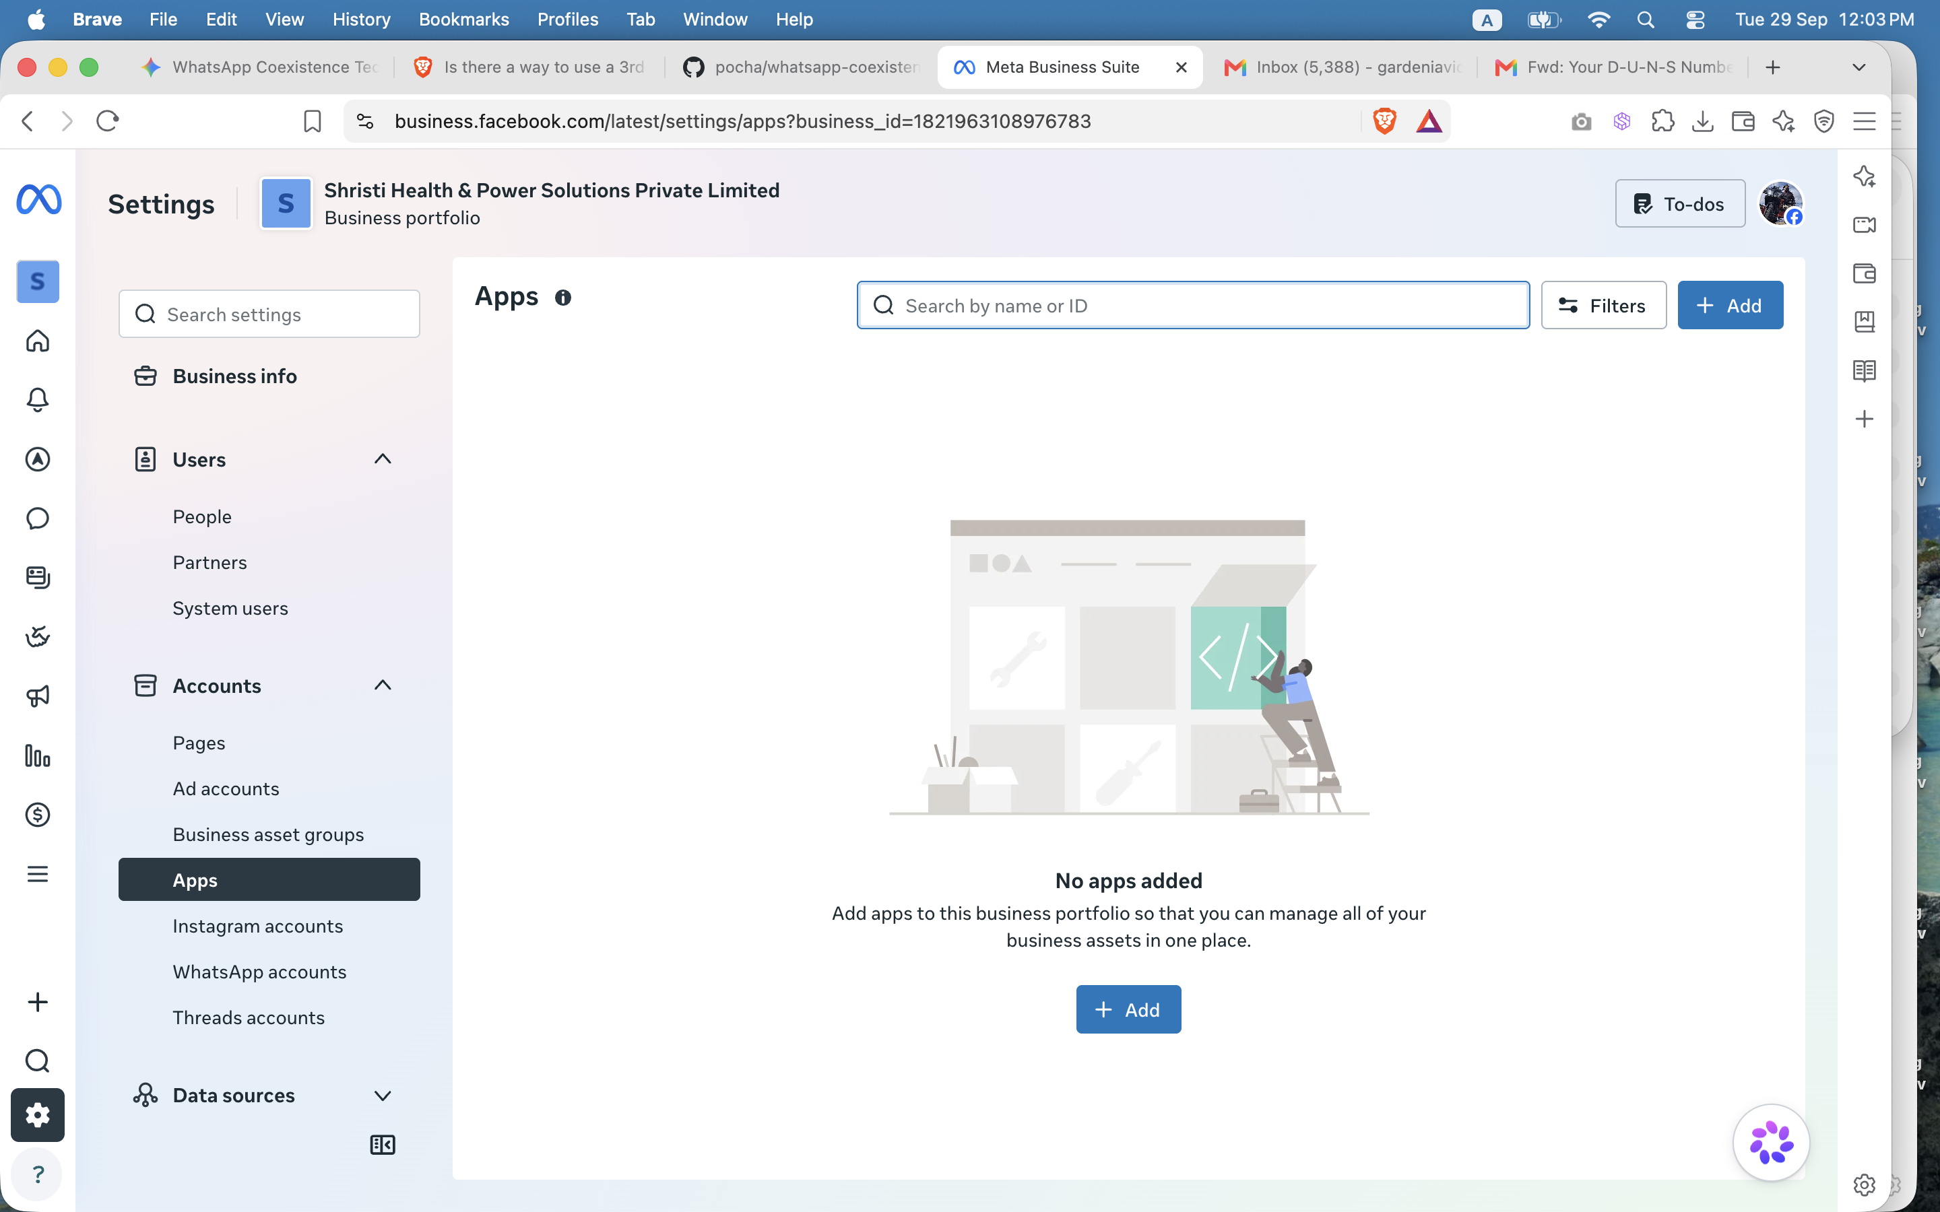The height and width of the screenshot is (1212, 1940).
Task: Open the Meta AI assistant bubble
Action: point(1770,1142)
